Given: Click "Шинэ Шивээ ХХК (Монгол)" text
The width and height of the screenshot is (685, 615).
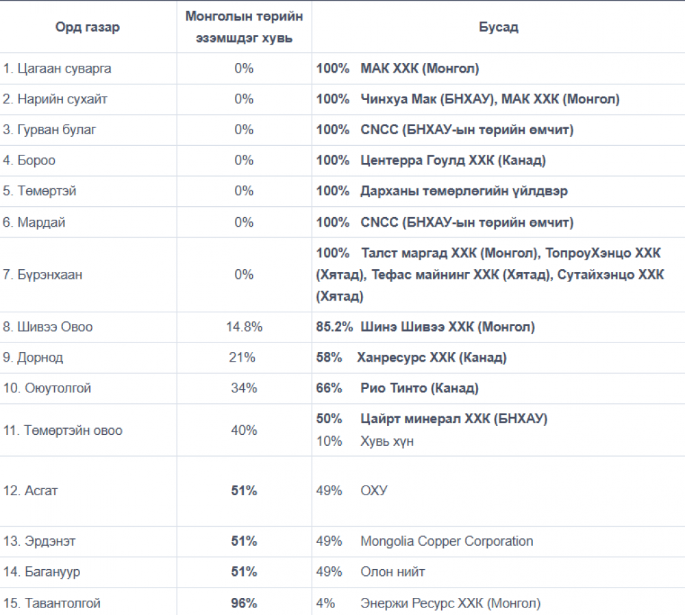Looking at the screenshot, I should point(447,327).
